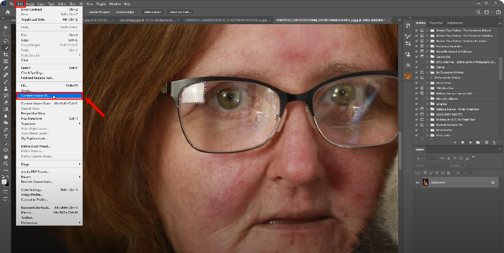Stop action playback or recording
Image resolution: width=504 pixels, height=253 pixels.
455,143
